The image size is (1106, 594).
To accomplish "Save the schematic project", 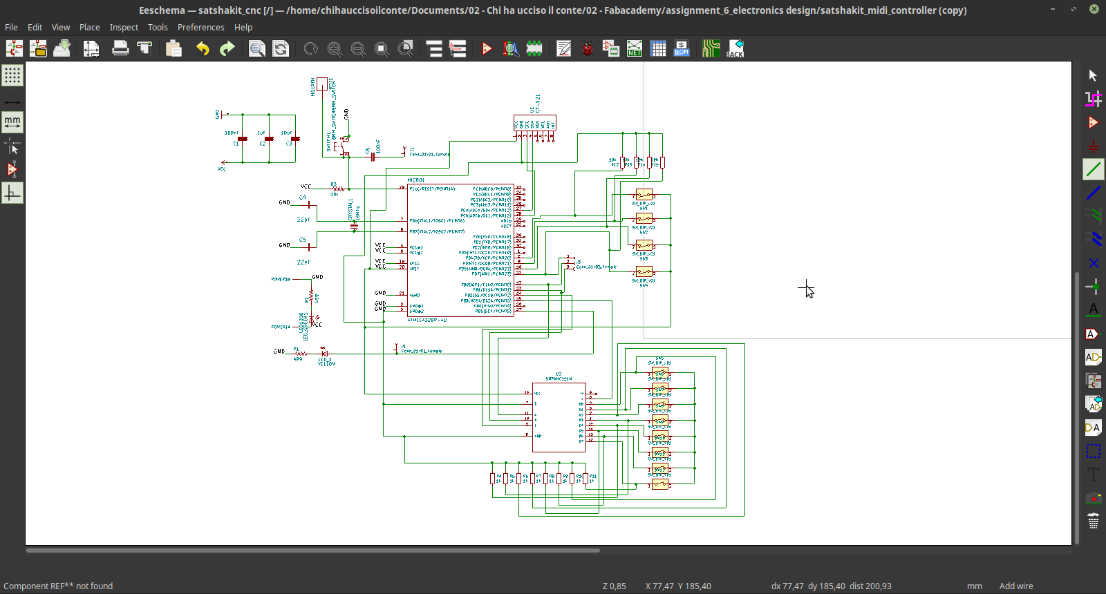I will (62, 48).
